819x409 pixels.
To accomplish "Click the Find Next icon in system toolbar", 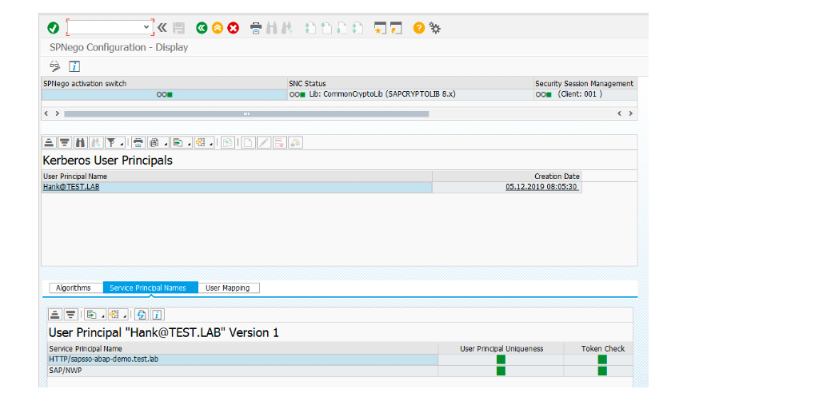I will click(287, 28).
